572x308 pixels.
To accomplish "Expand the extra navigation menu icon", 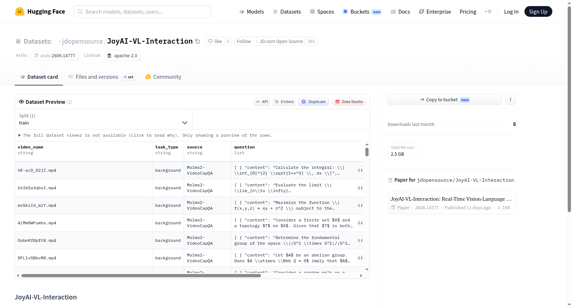I will click(488, 11).
